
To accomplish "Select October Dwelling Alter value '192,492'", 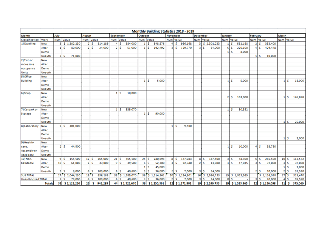I will pos(159,48).
